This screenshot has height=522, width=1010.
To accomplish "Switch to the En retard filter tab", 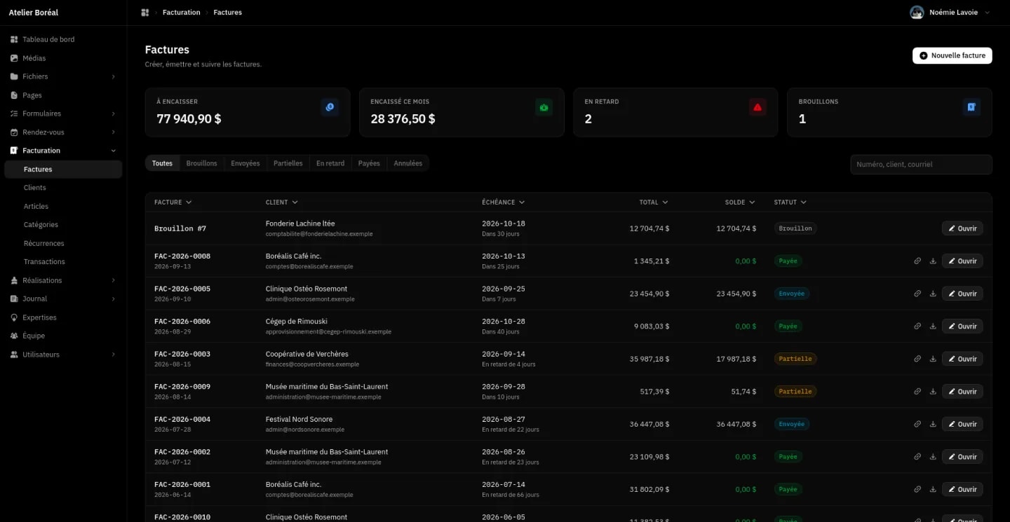I will pos(330,163).
